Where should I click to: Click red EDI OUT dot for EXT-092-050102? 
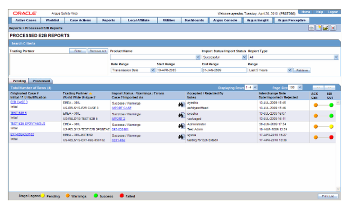[331, 137]
